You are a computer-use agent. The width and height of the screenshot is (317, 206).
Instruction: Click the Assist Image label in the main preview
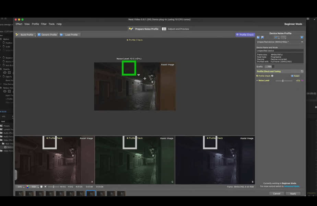point(167,65)
